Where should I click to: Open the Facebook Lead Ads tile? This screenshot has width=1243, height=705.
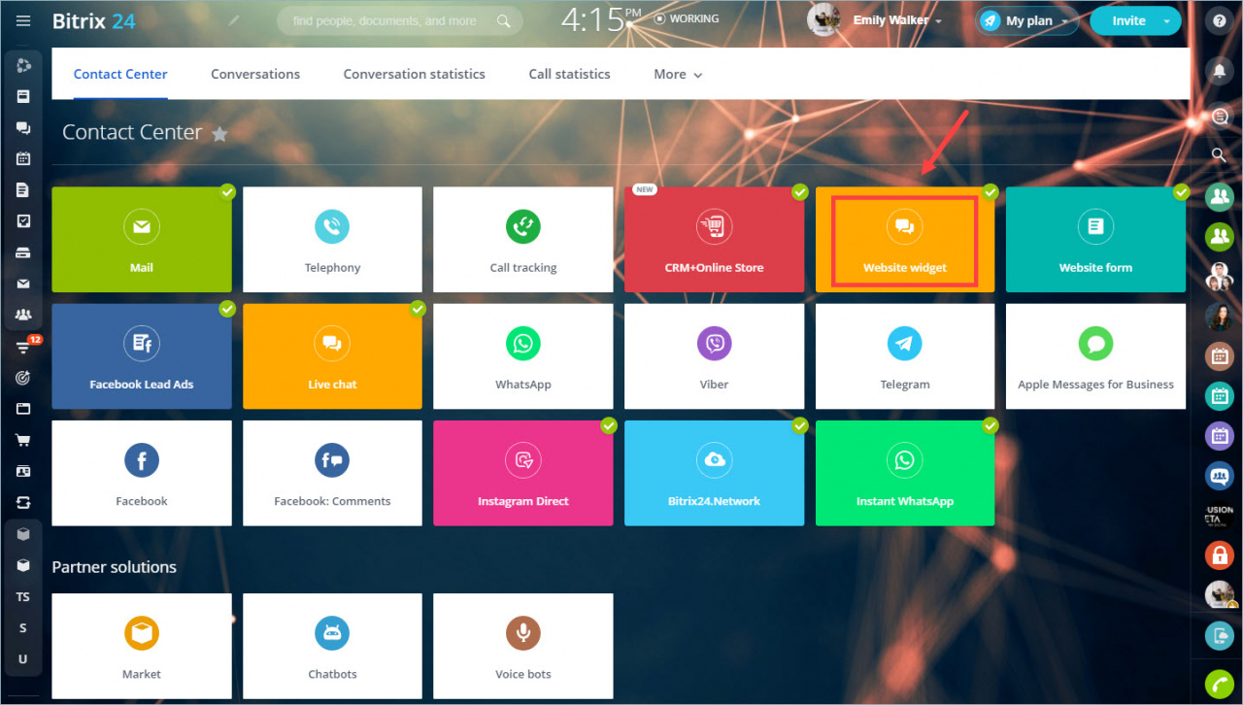click(142, 356)
